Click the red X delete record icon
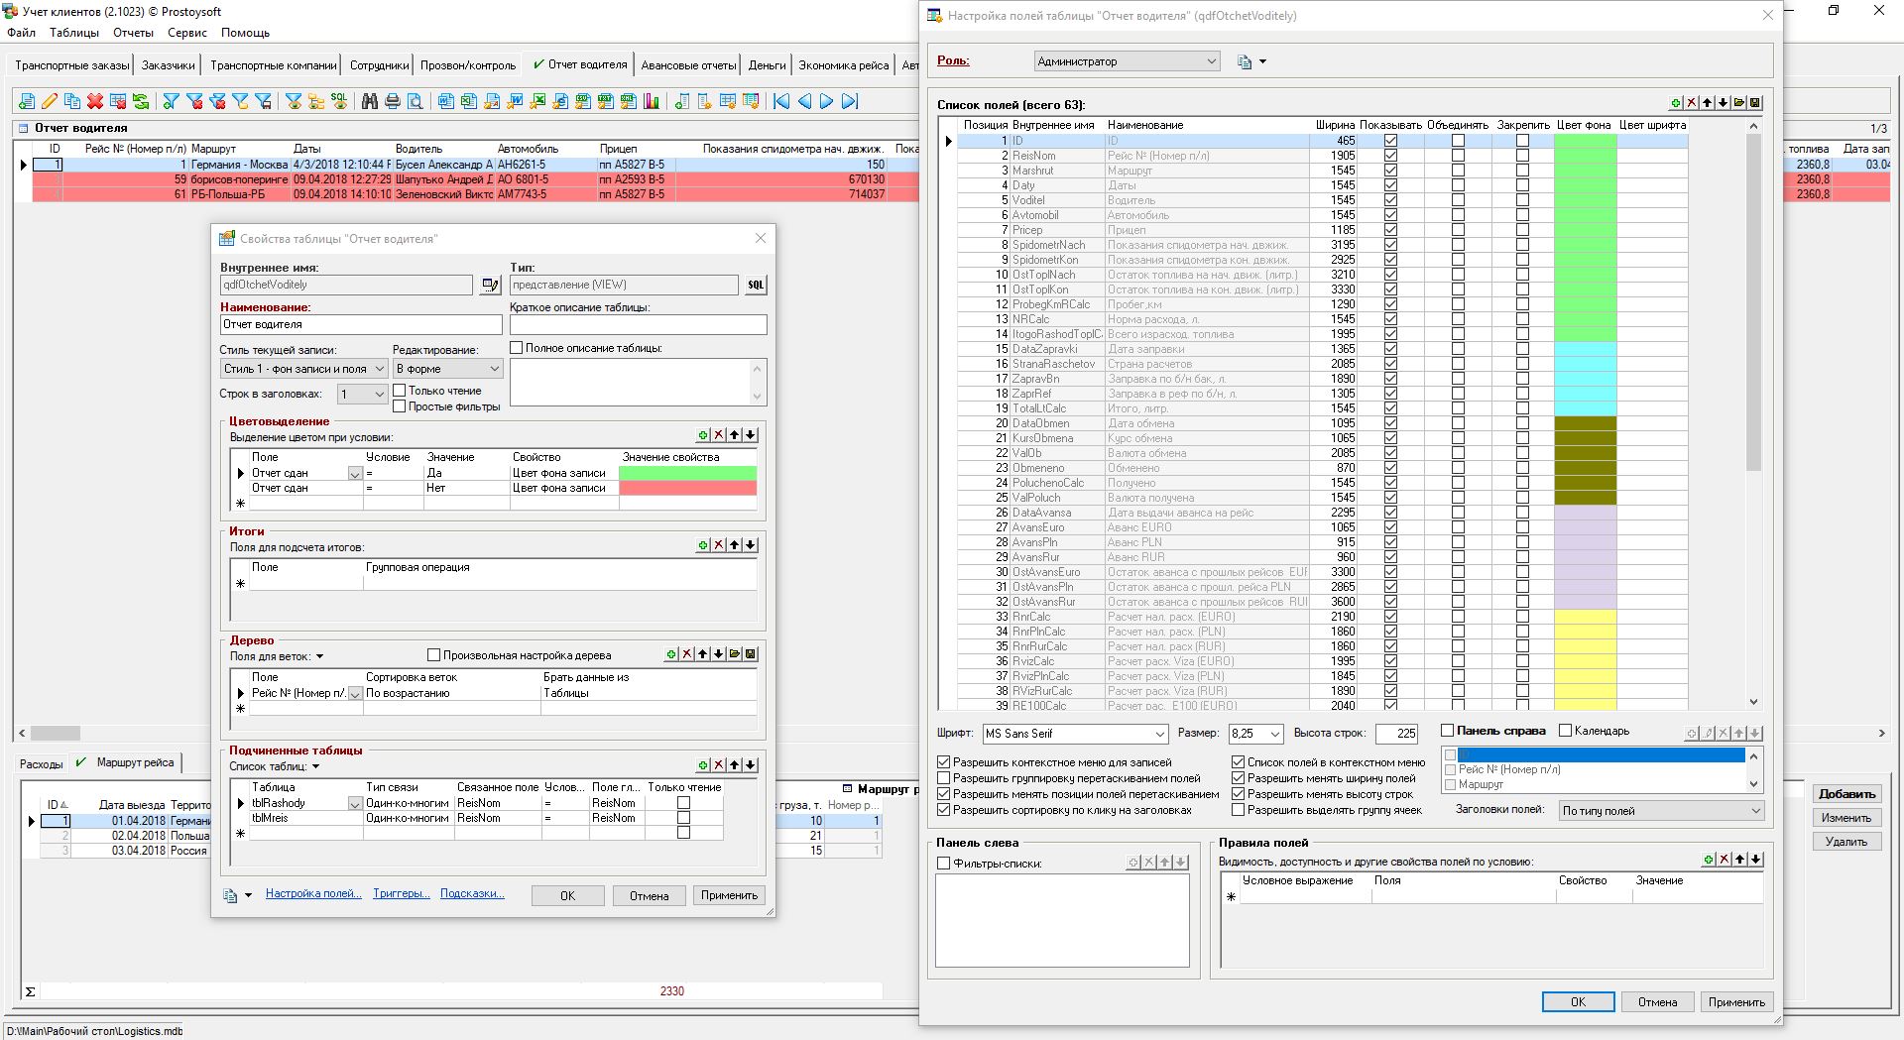The width and height of the screenshot is (1904, 1040). click(x=95, y=101)
